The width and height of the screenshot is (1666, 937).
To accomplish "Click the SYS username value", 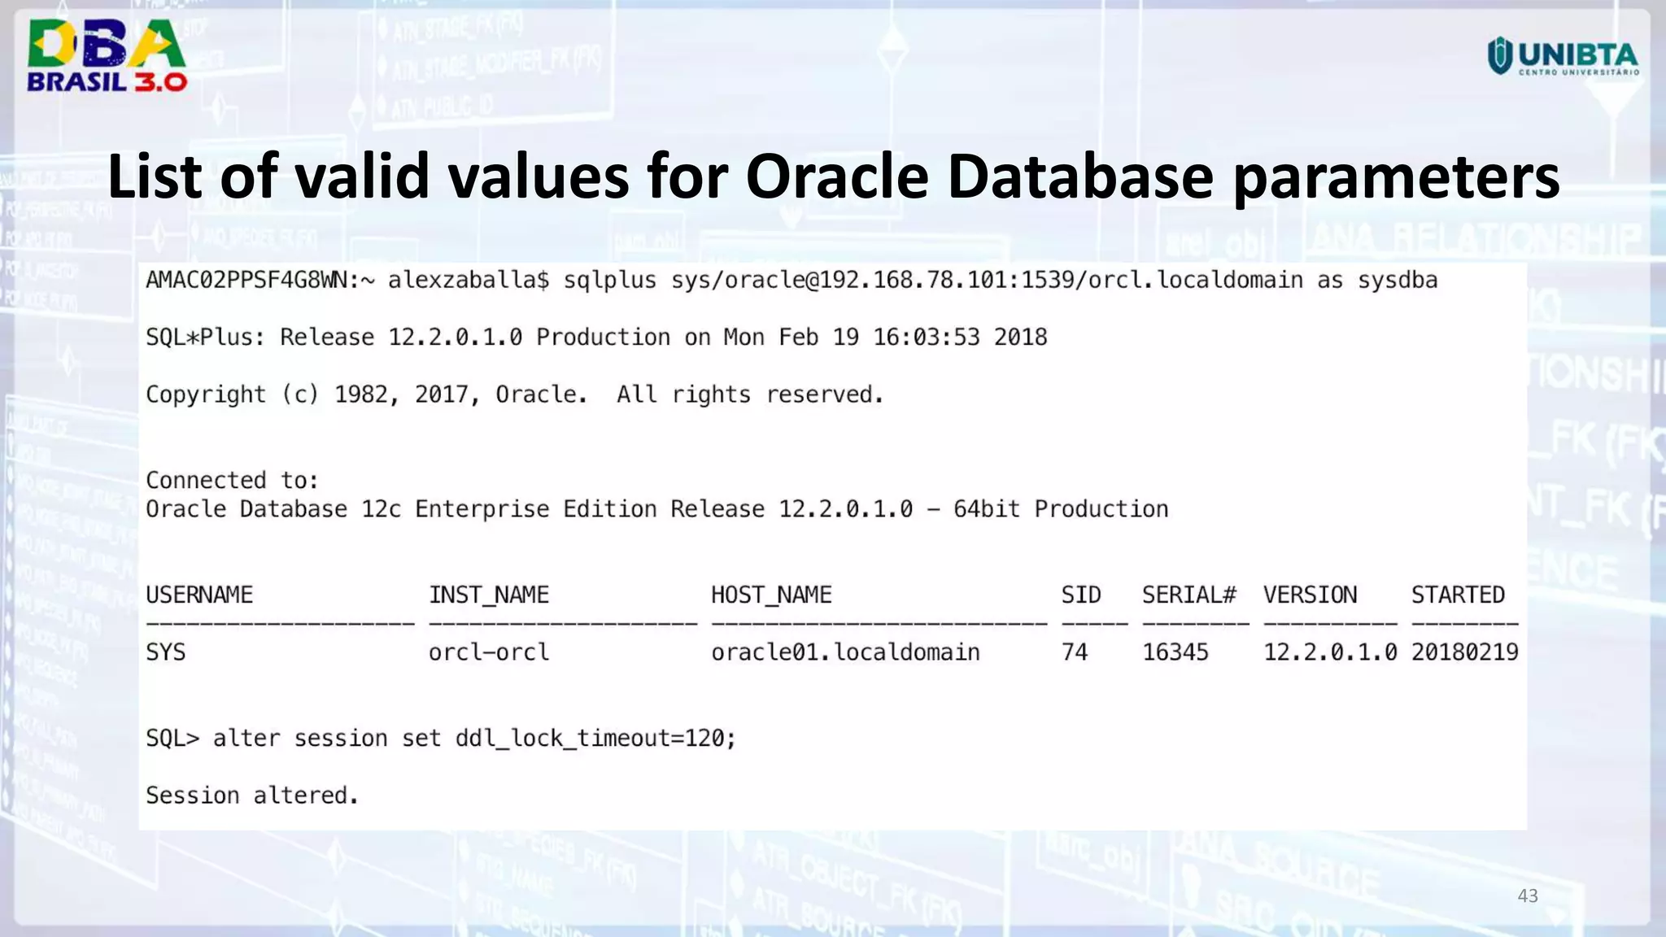I will coord(166,652).
